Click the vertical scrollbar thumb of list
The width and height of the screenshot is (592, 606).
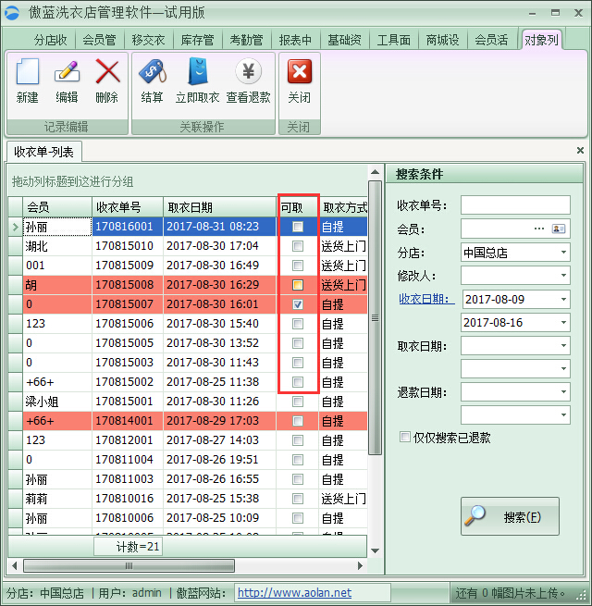click(x=375, y=317)
